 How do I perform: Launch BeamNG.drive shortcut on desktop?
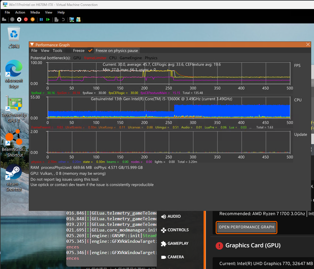coord(14,143)
